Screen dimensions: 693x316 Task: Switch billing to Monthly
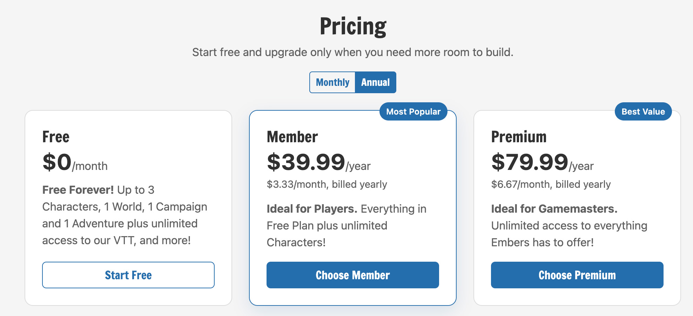332,82
